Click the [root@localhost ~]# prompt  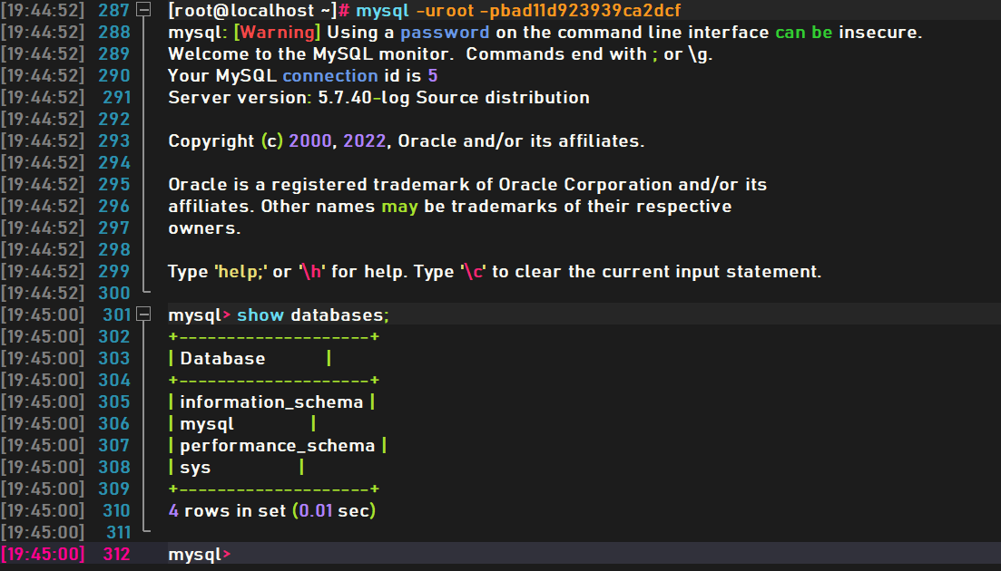coord(259,10)
